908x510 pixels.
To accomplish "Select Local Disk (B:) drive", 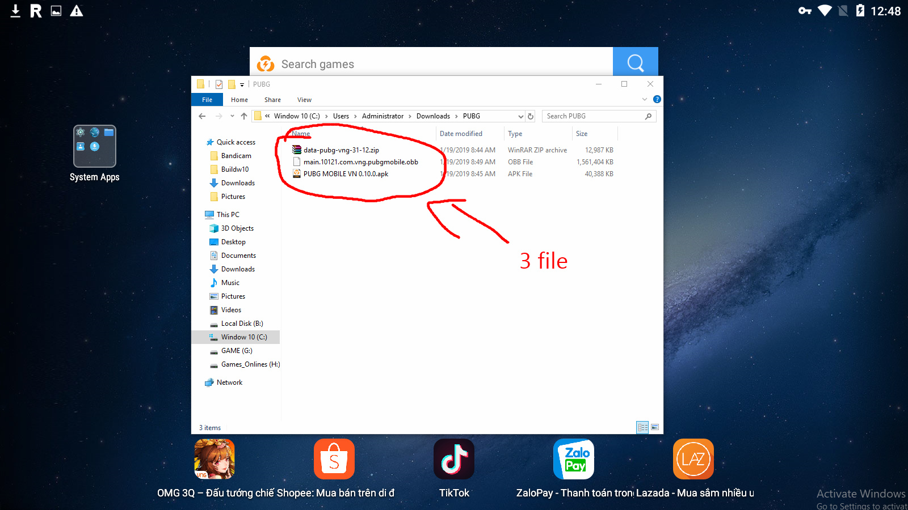I will 242,324.
